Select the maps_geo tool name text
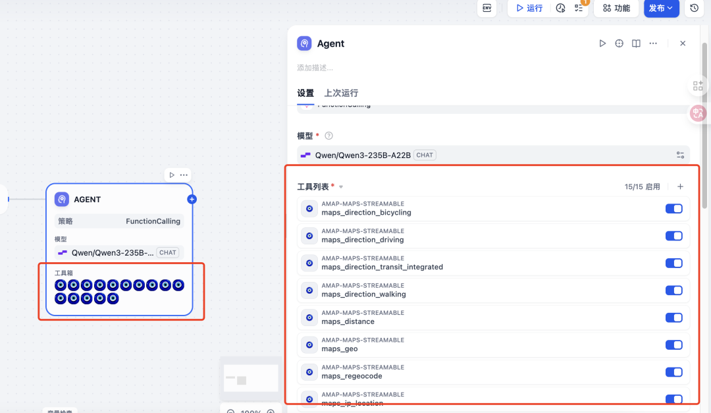Screen dimensions: 711x413 (x=340, y=349)
